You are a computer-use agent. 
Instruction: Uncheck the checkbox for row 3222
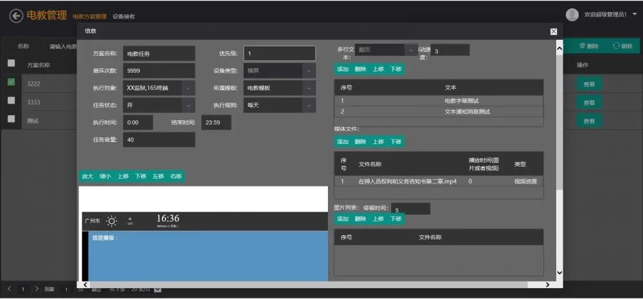pyautogui.click(x=12, y=82)
